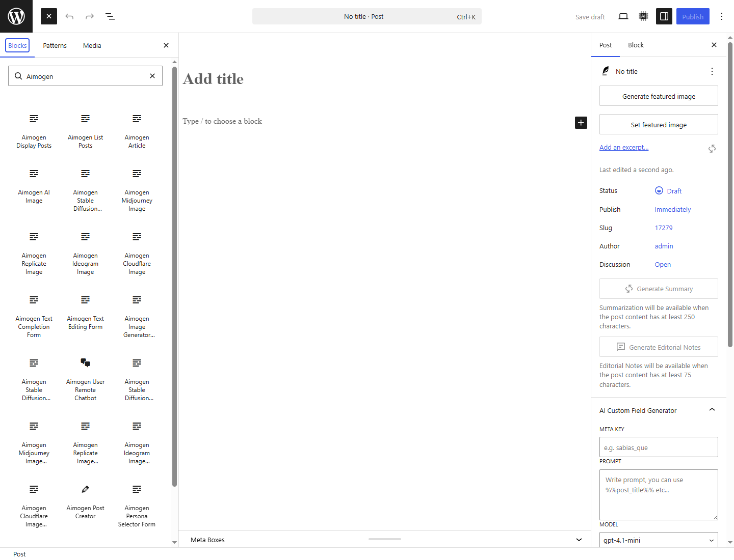Open the WordPress logo menu
Screen dimensions: 734x560
16,16
